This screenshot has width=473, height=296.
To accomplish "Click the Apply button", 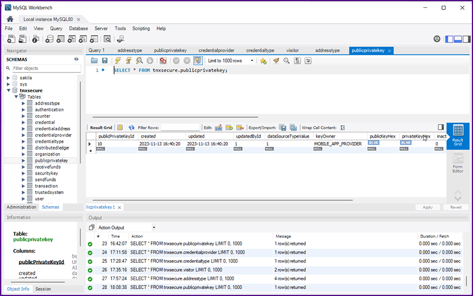I will point(427,207).
